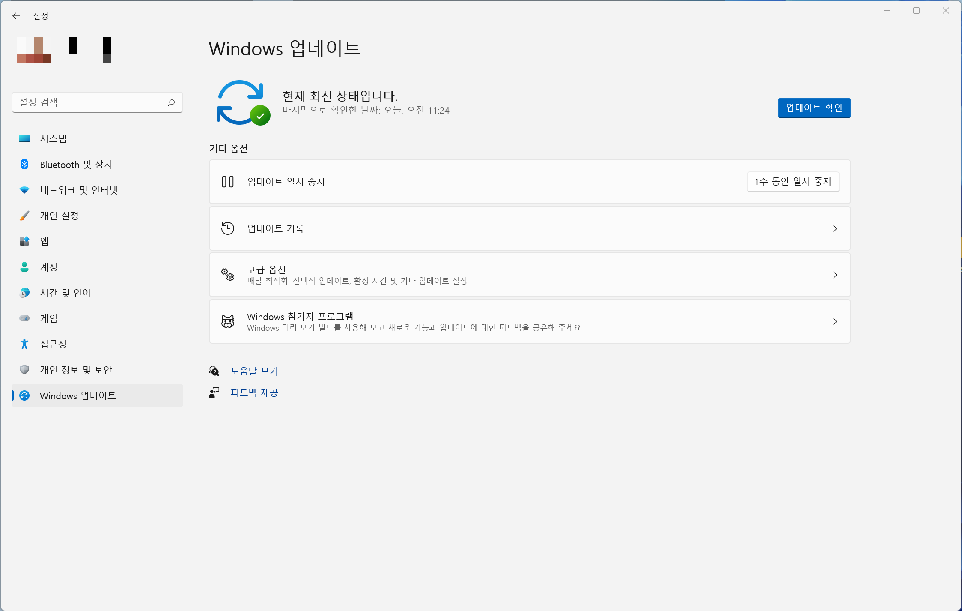
Task: Click the Bluetooth icon in sidebar
Action: tap(24, 164)
